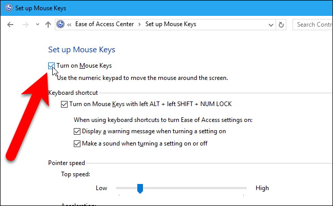Click the Forward navigation arrow
Screen dimensions: 333x206
coord(24,25)
